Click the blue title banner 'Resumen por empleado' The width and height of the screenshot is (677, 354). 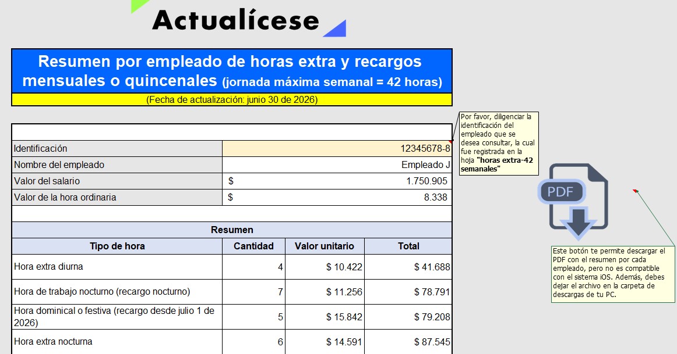232,71
